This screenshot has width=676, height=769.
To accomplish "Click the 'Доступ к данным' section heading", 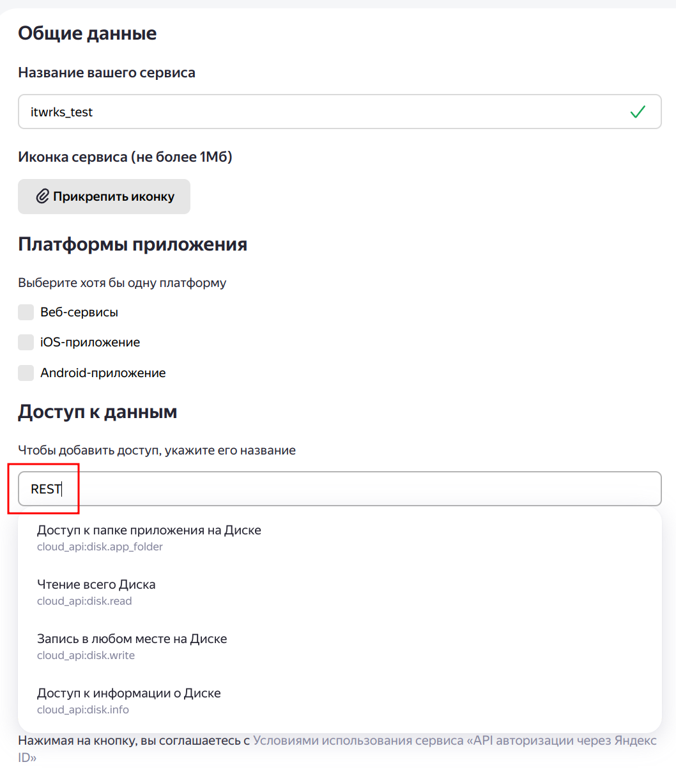I will pyautogui.click(x=97, y=412).
